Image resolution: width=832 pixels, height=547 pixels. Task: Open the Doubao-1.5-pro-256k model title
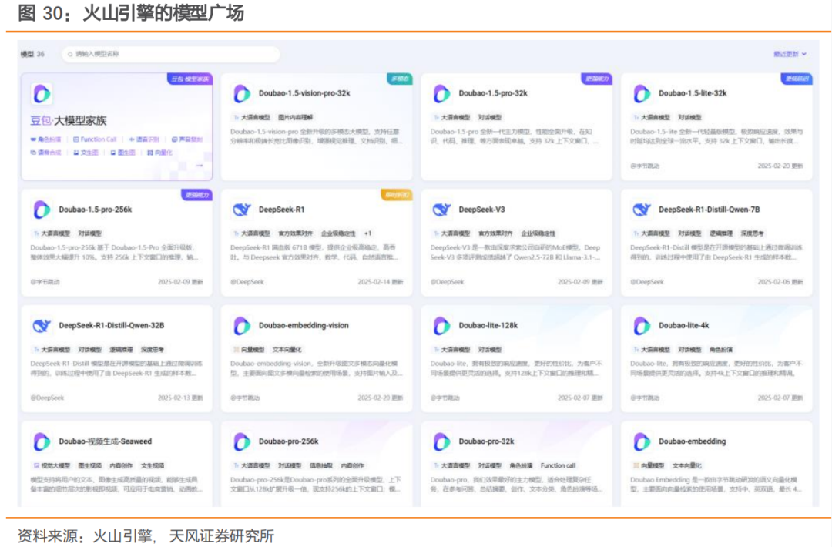click(96, 210)
